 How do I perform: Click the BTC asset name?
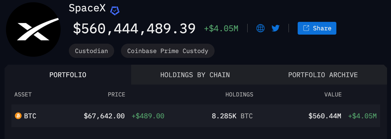[30, 116]
